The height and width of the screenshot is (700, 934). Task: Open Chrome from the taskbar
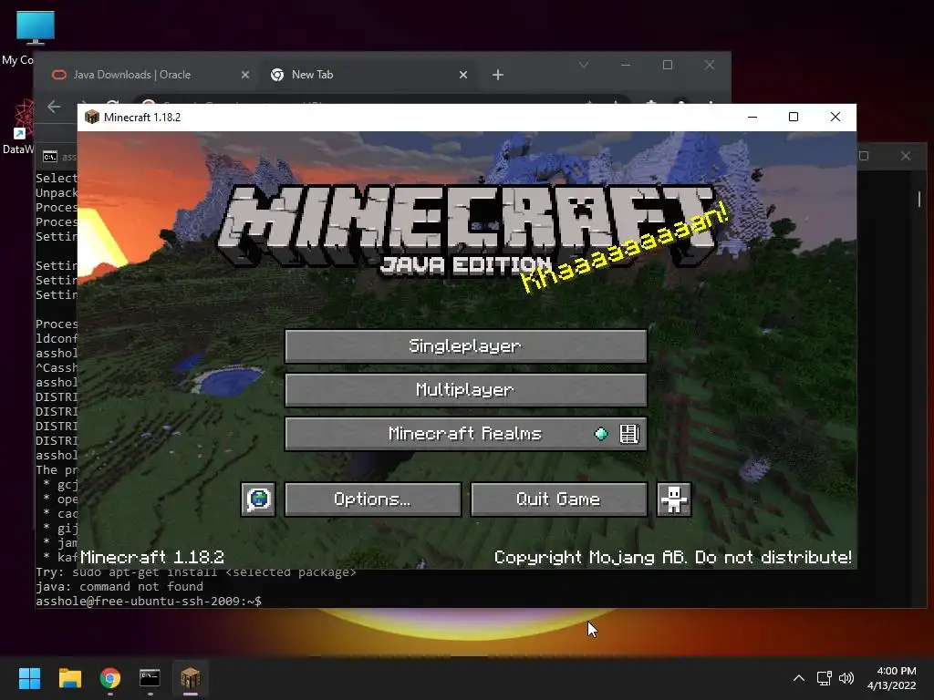(x=110, y=678)
